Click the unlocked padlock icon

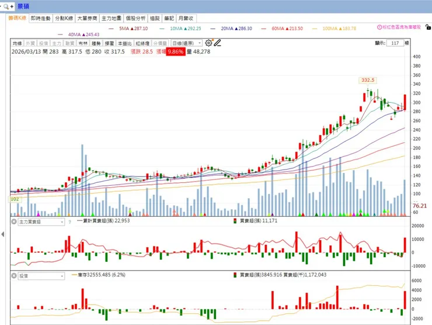428,27
